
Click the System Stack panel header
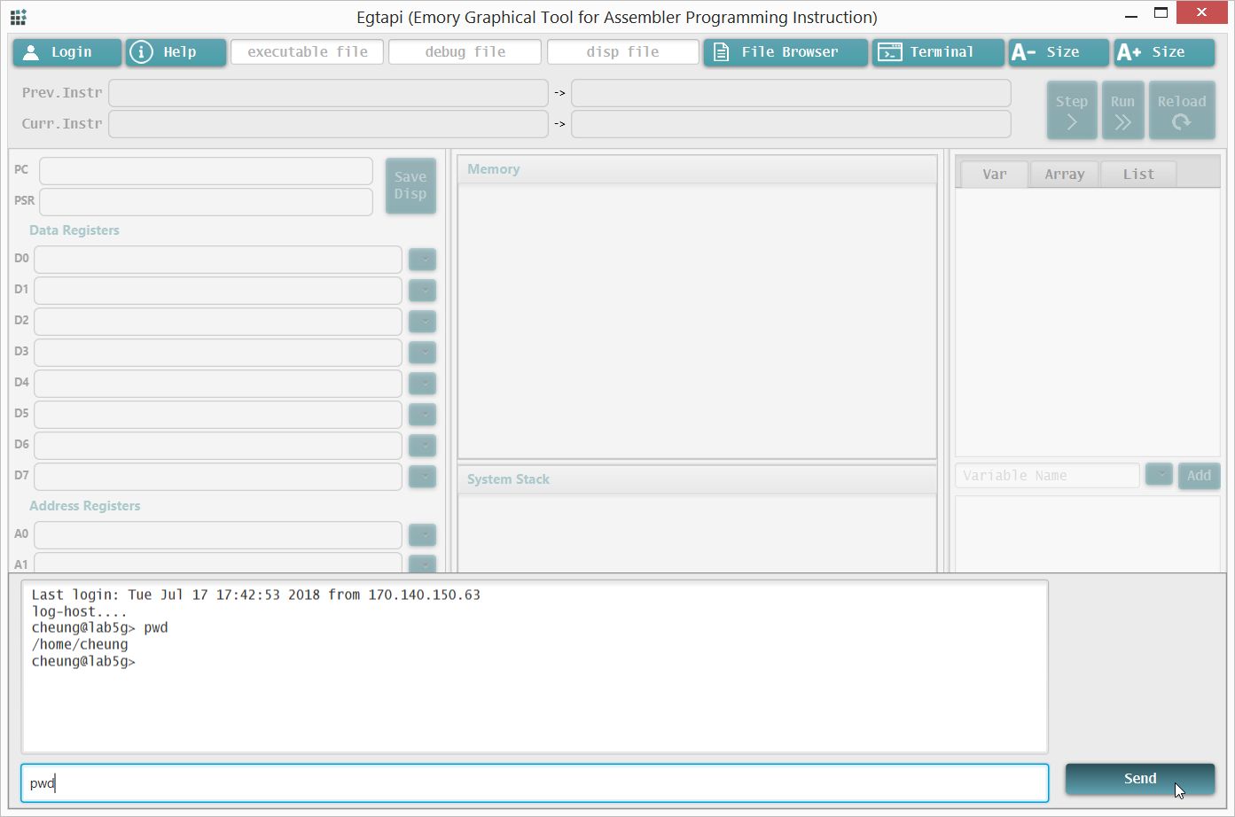coord(697,479)
